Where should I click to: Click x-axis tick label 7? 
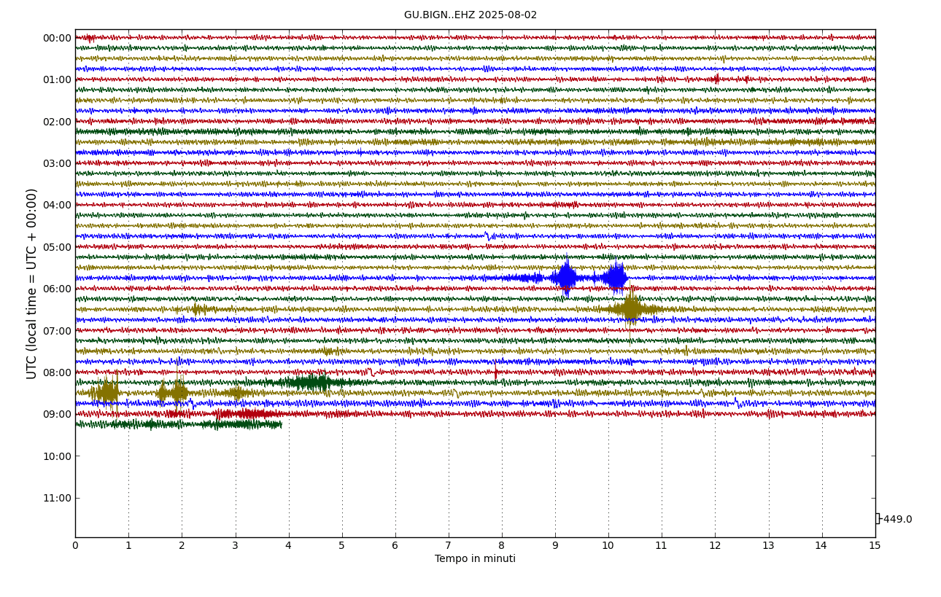point(449,546)
